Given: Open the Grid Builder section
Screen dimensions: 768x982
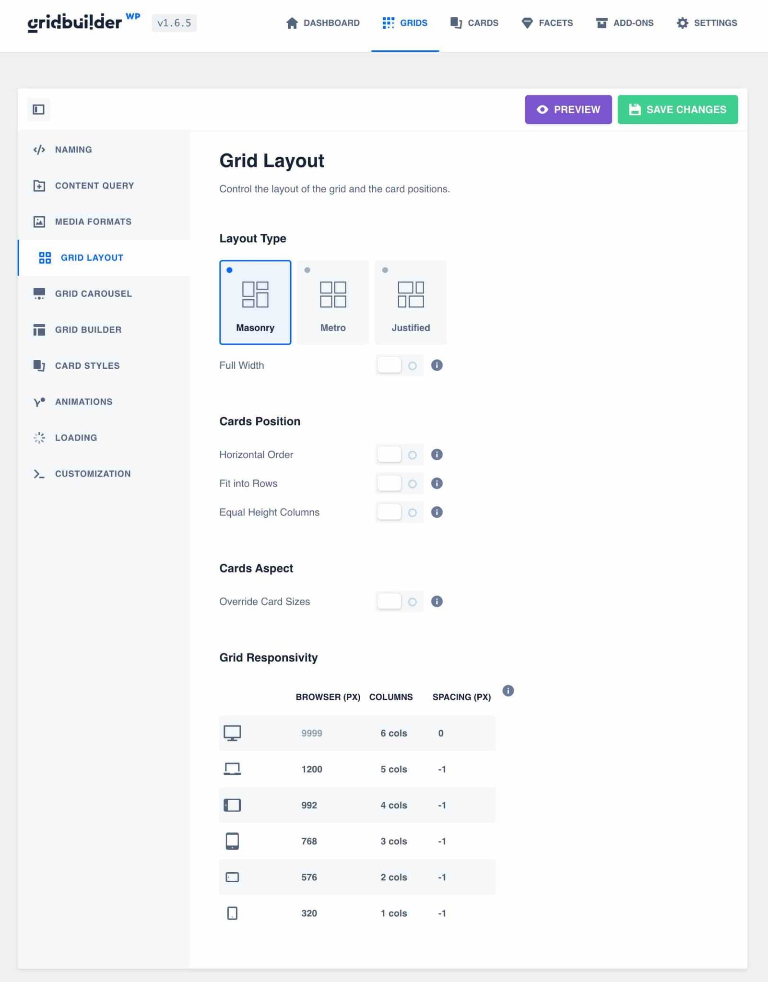Looking at the screenshot, I should [105, 329].
